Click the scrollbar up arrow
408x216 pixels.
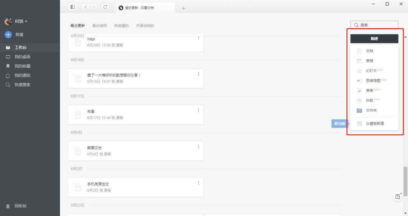coord(405,37)
